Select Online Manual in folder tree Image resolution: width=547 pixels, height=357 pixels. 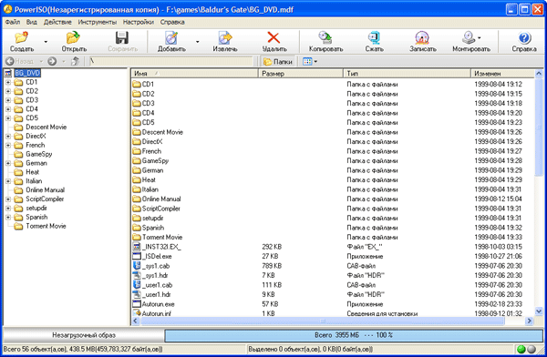pos(45,190)
